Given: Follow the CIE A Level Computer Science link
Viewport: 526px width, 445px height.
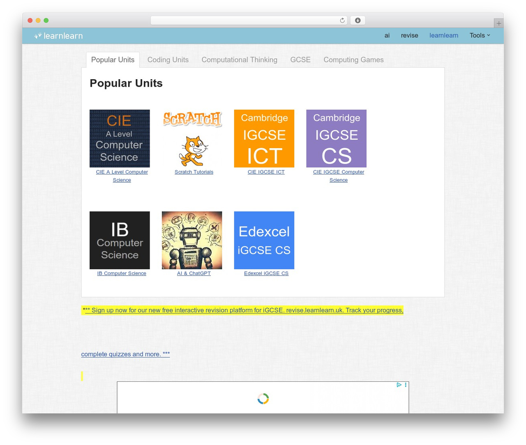Looking at the screenshot, I should [x=122, y=176].
